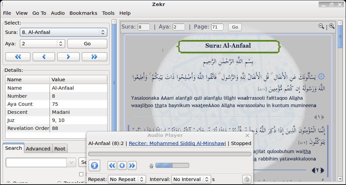Screen dimensions: 346x185
Task: Select the Aya Count row
Action: (56, 104)
